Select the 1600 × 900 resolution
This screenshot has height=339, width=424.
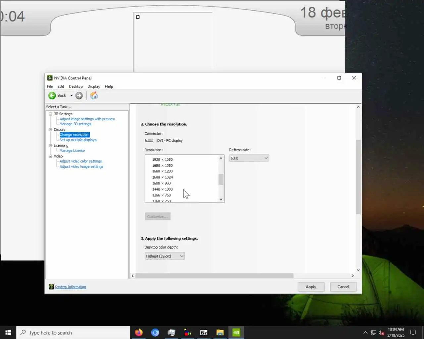161,183
